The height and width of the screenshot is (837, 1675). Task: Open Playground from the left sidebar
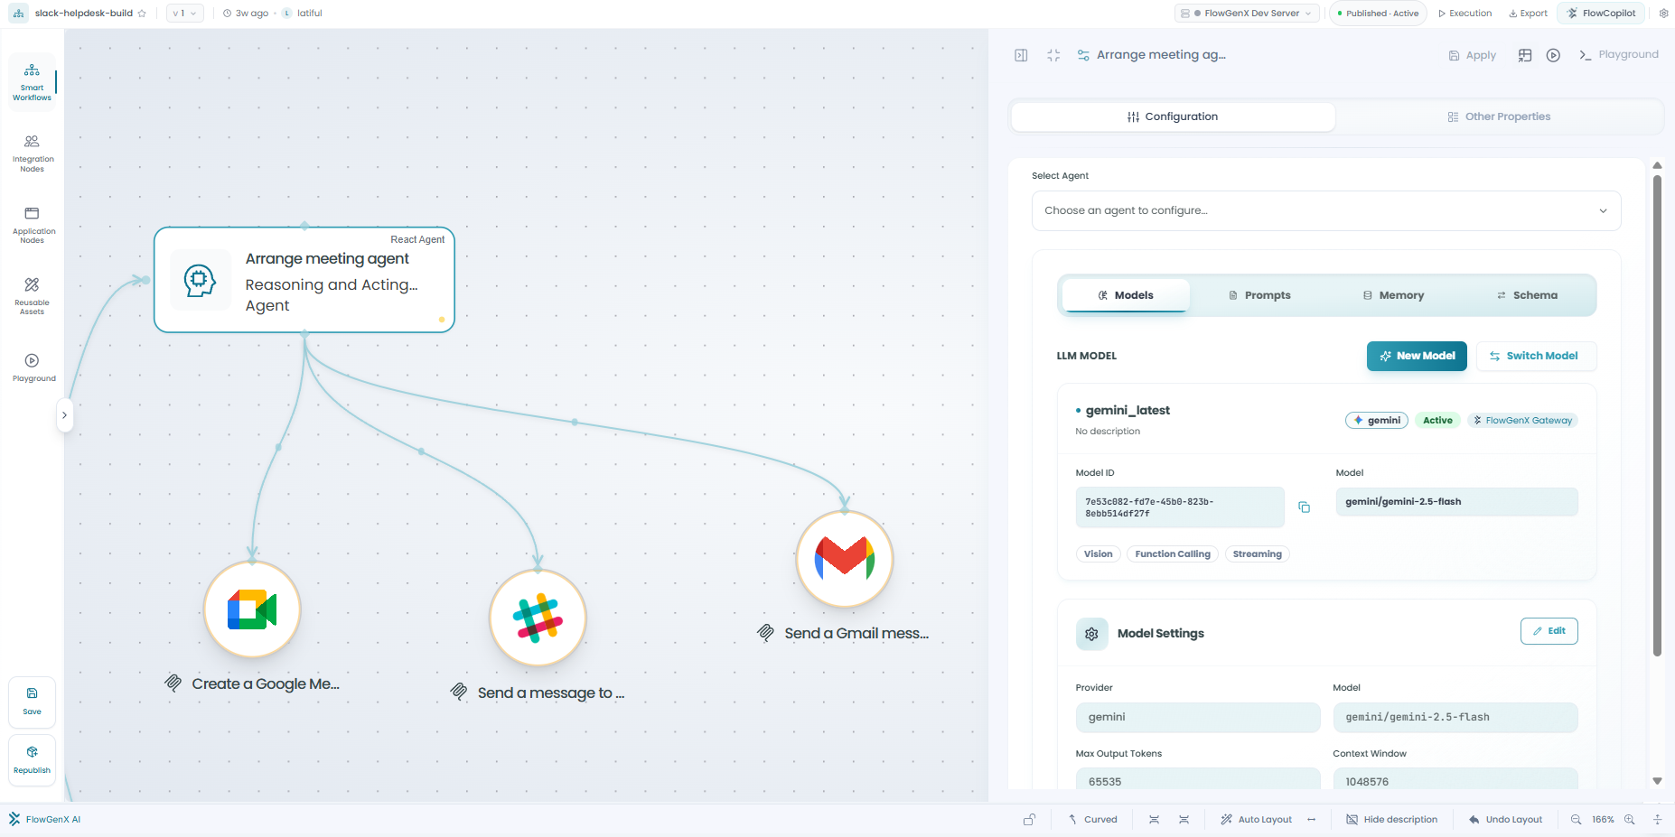(32, 367)
